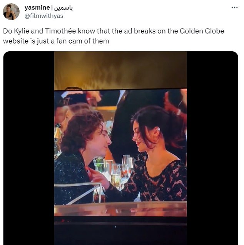Click the right black letterbox bar of video
The image size is (244, 245).
pyautogui.click(x=212, y=148)
